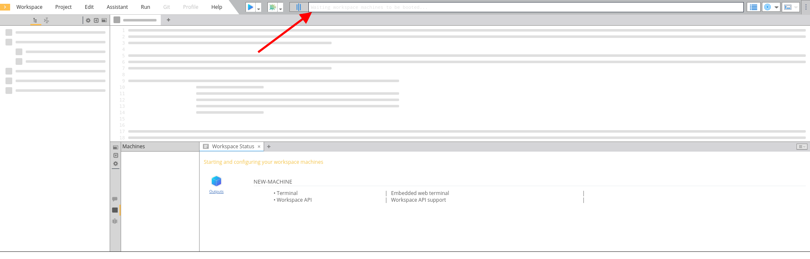Click the blue loader bars icon
The width and height of the screenshot is (810, 259).
(x=299, y=7)
